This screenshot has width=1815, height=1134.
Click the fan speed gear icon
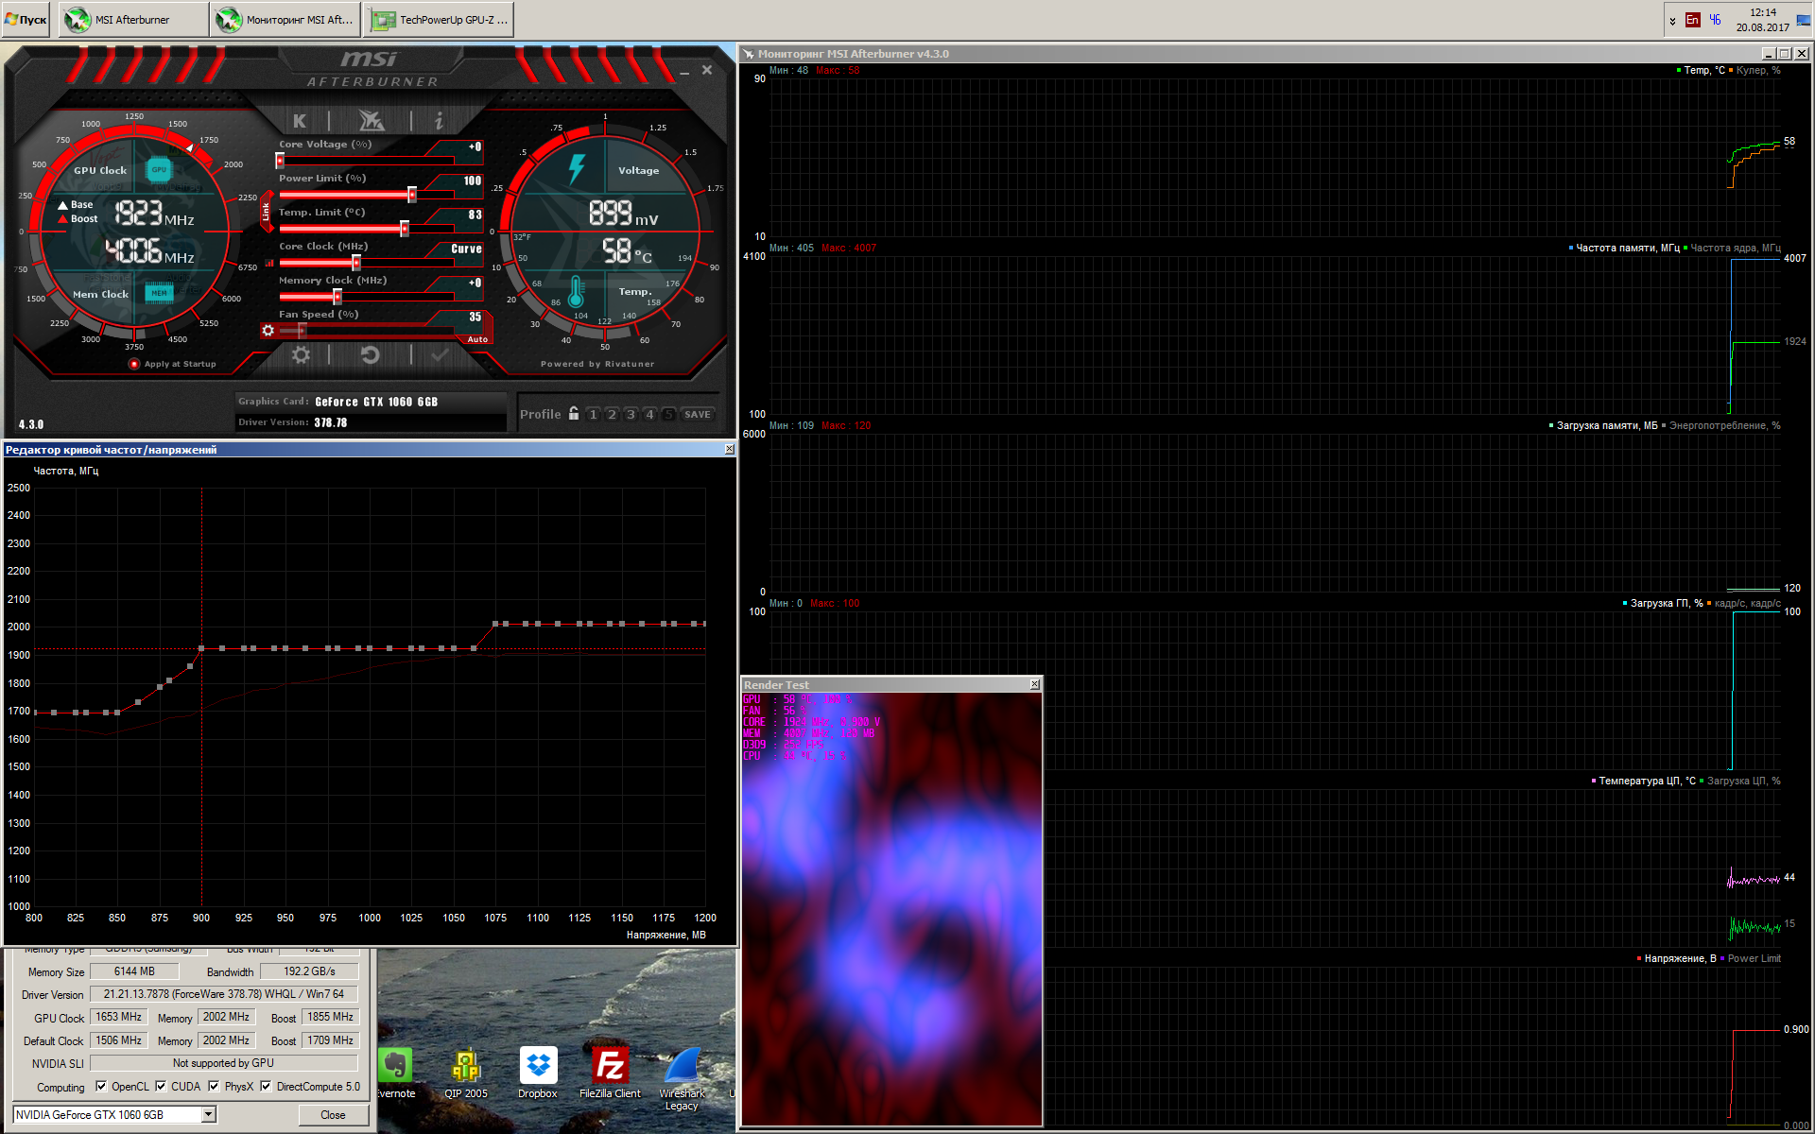pyautogui.click(x=268, y=331)
